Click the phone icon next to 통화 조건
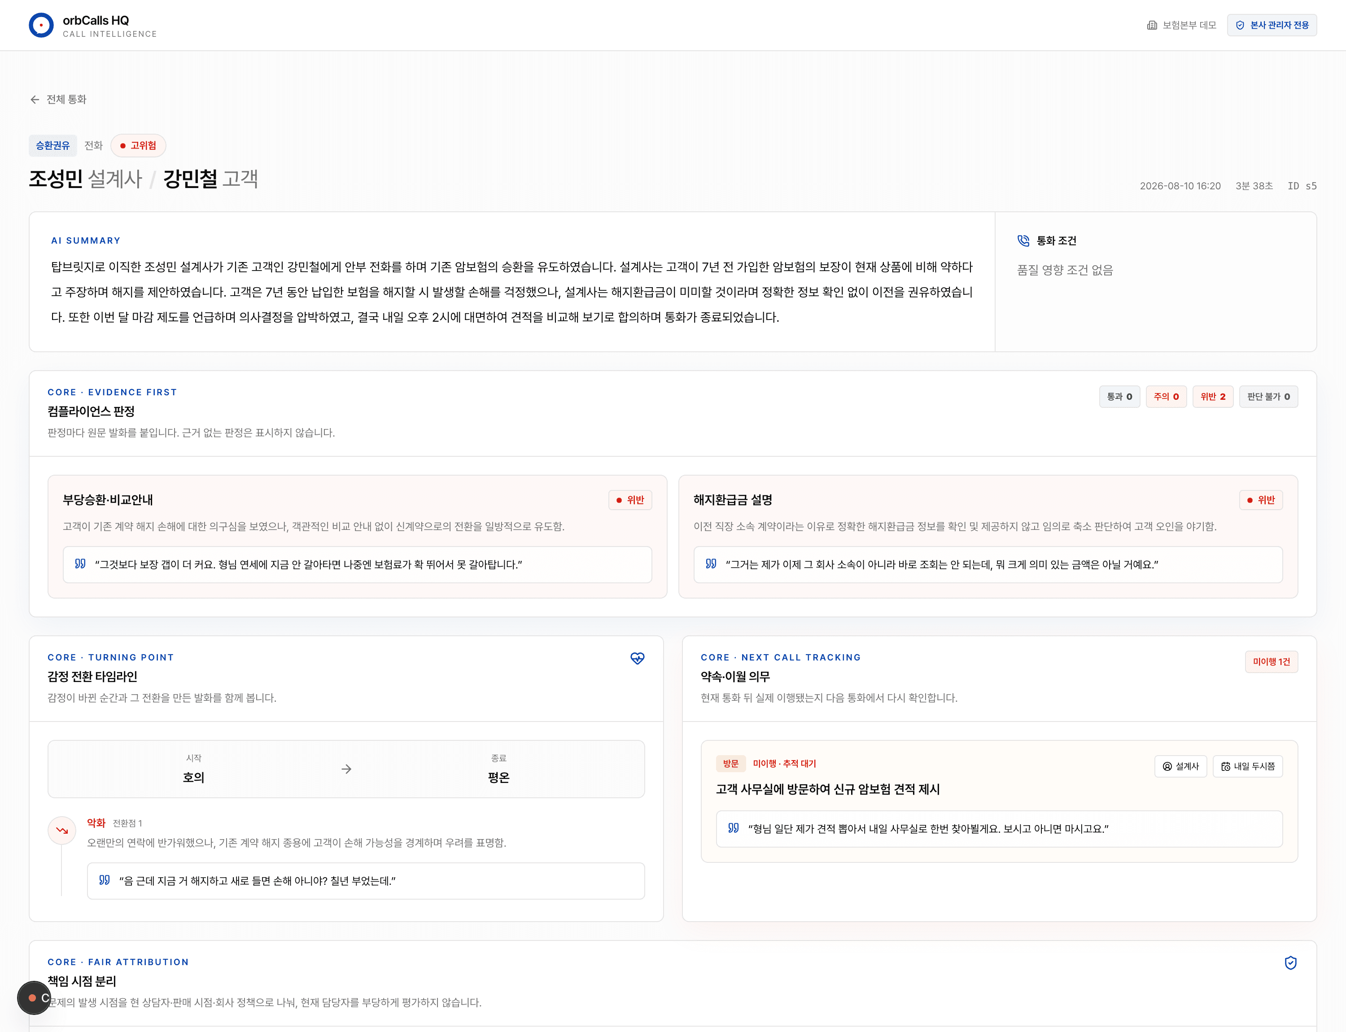Viewport: 1346px width, 1032px height. (1023, 241)
